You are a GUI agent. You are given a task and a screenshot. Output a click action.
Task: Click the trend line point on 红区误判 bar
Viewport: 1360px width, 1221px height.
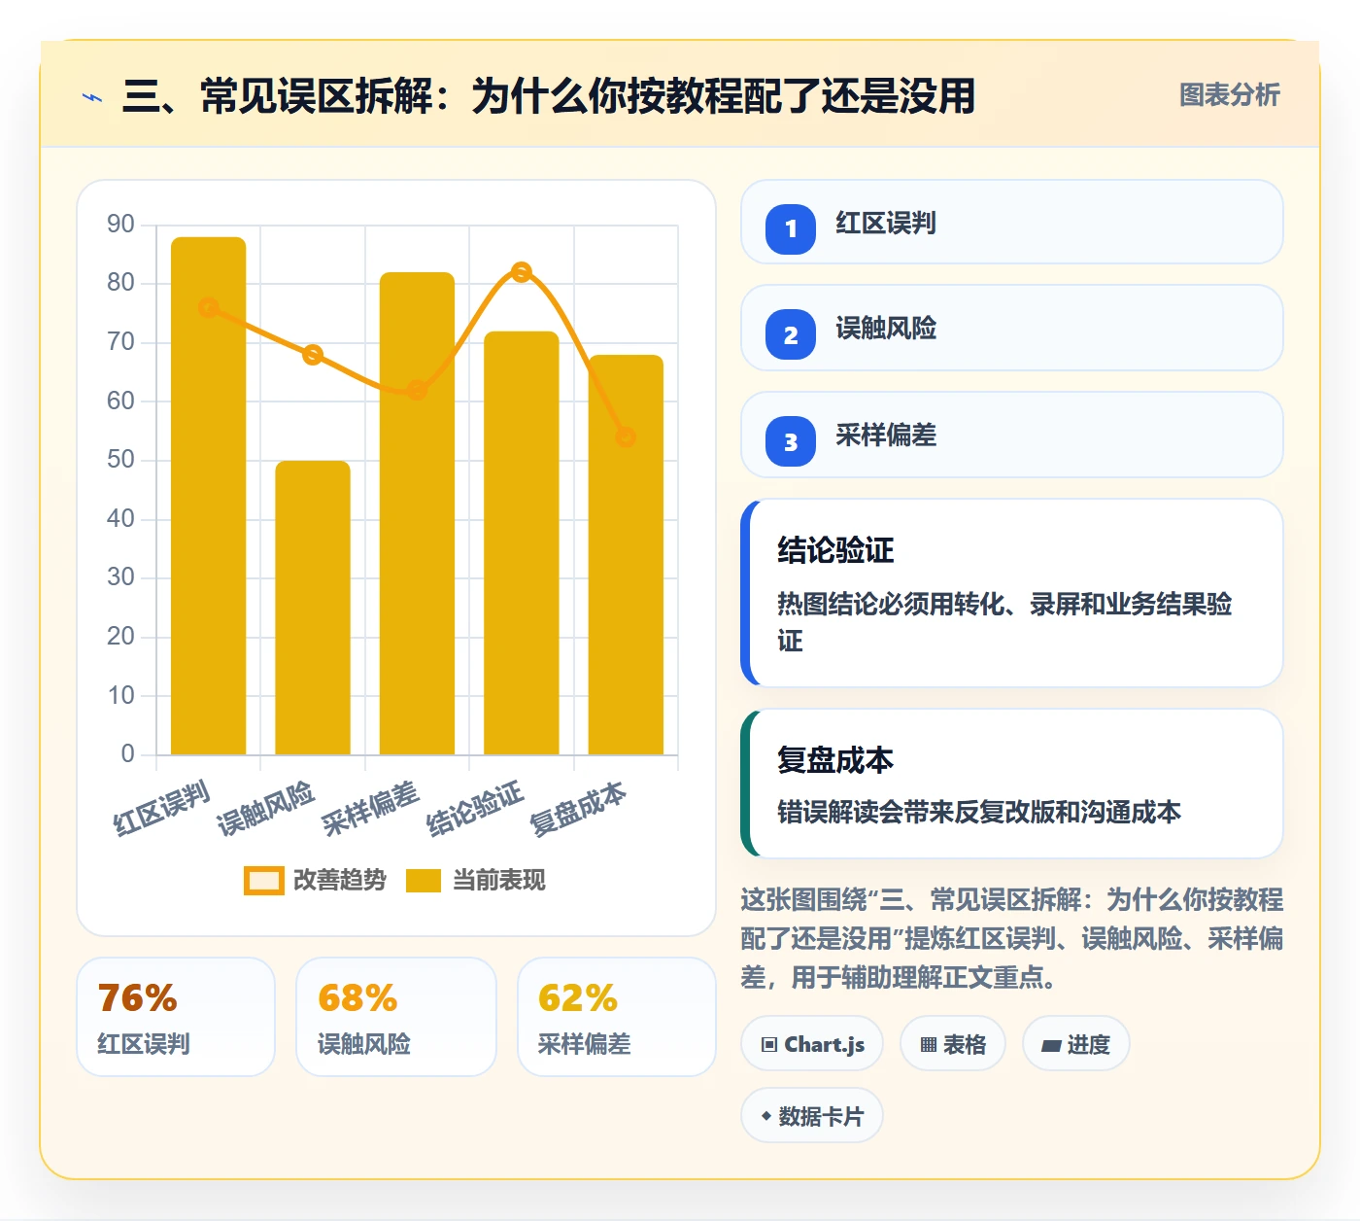[209, 307]
